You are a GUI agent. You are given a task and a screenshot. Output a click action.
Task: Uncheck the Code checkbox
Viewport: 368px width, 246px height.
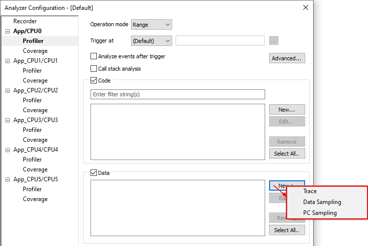click(x=94, y=81)
